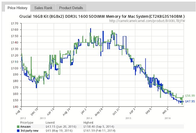Switch to the Price History tab
Screen dimensions: 196x133
point(17,8)
